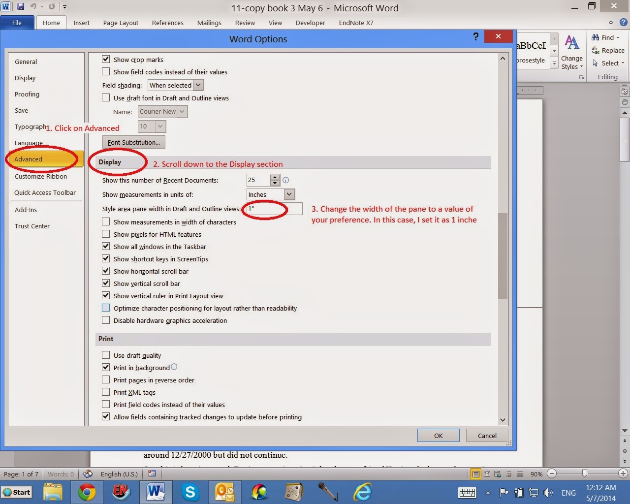This screenshot has height=504, width=630.
Task: Open Outlook from the taskbar
Action: point(224,492)
